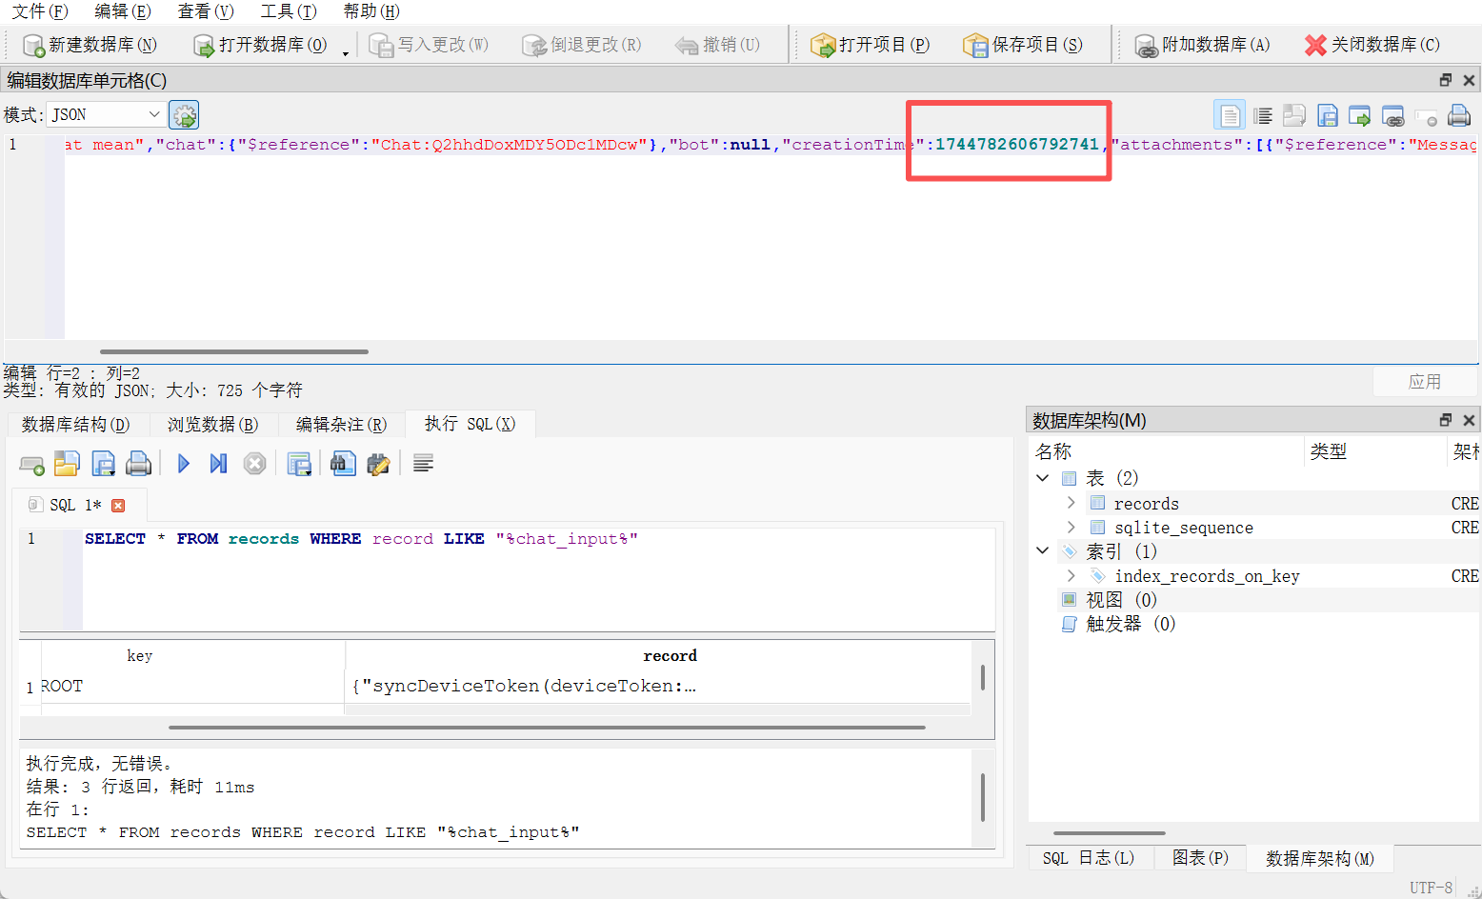Select the ROOT key cell in results
The image size is (1482, 899).
[x=191, y=687]
